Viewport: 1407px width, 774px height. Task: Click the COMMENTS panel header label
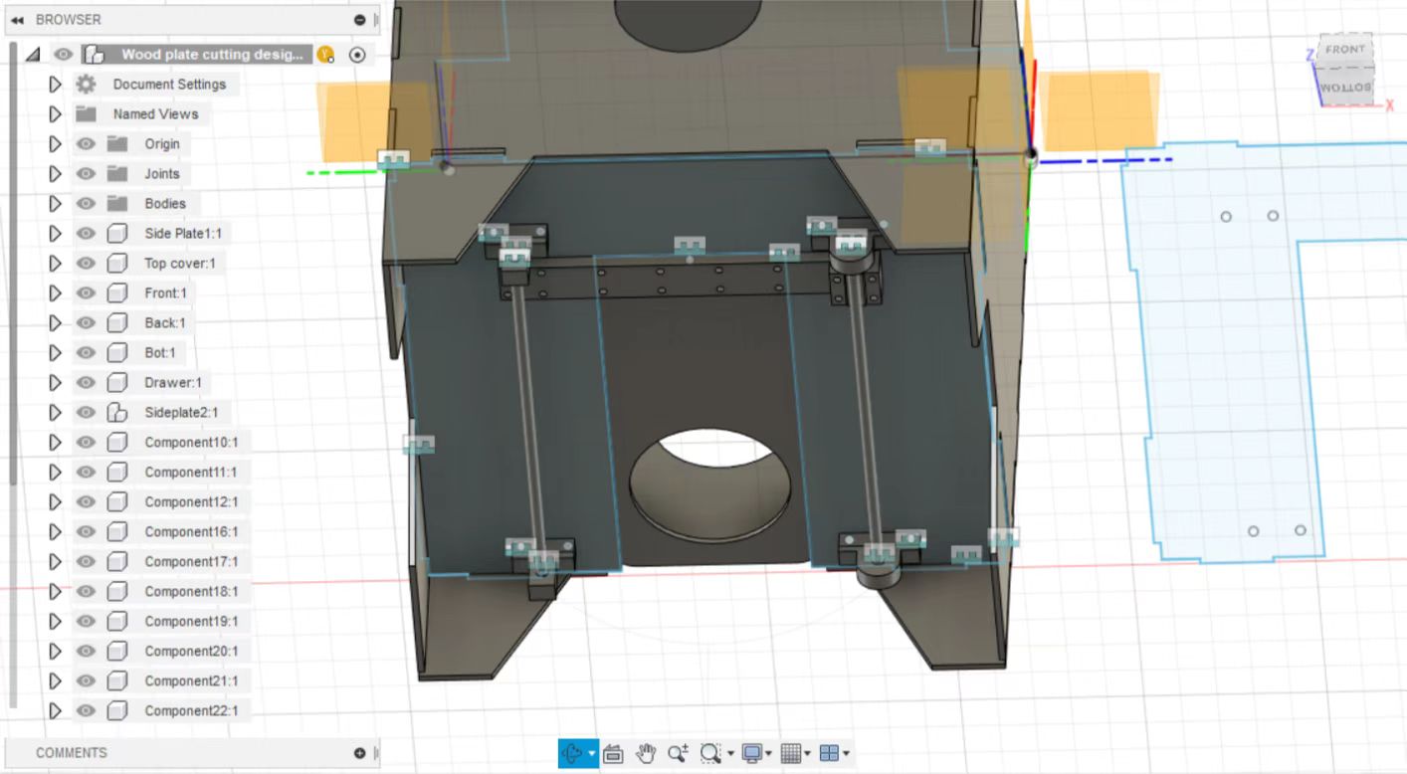pos(72,753)
